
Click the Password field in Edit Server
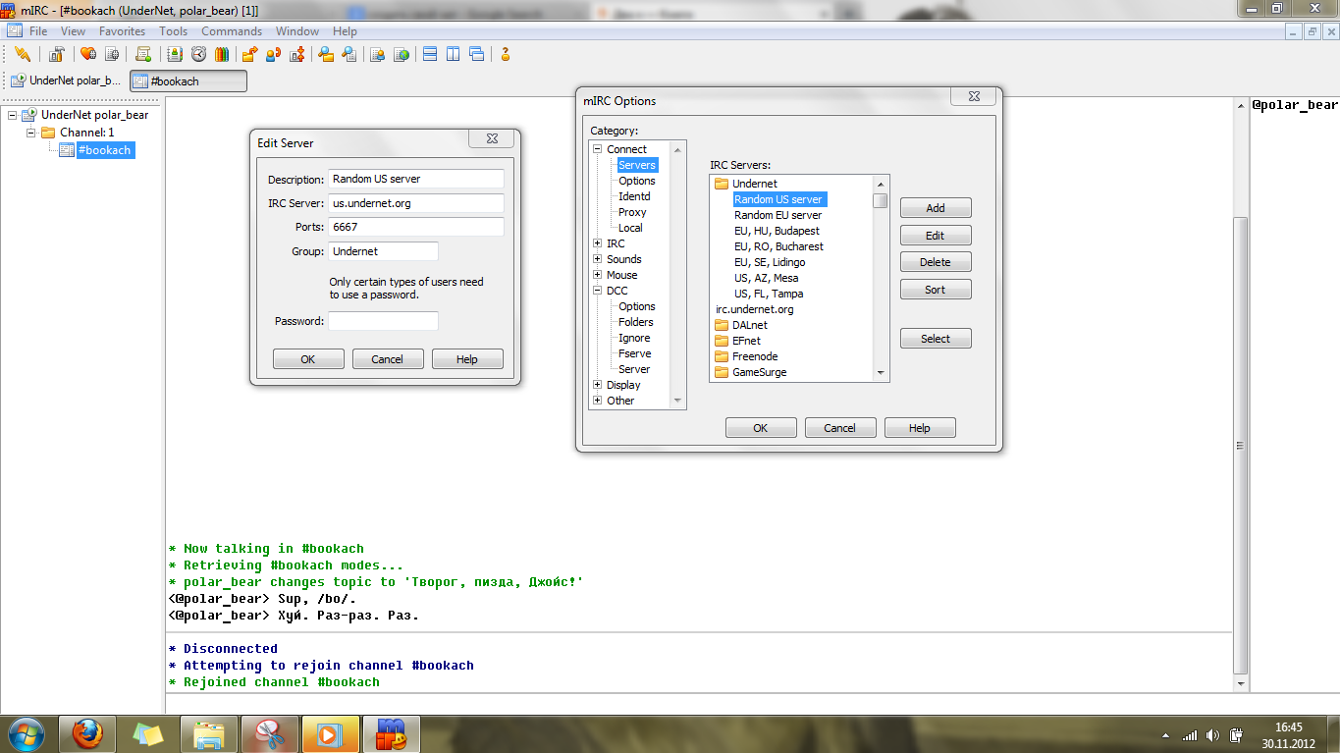[x=383, y=321]
